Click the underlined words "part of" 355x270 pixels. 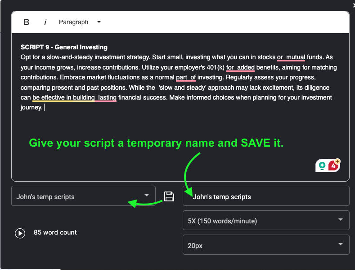point(186,78)
